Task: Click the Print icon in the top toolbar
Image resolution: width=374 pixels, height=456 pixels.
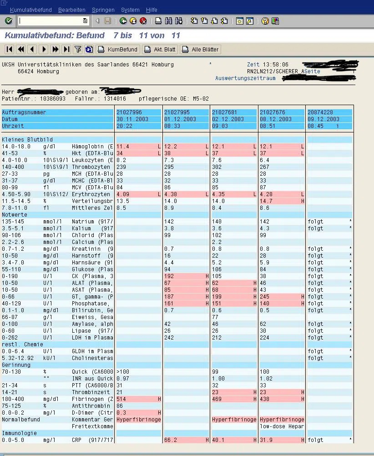Action: pyautogui.click(x=158, y=21)
